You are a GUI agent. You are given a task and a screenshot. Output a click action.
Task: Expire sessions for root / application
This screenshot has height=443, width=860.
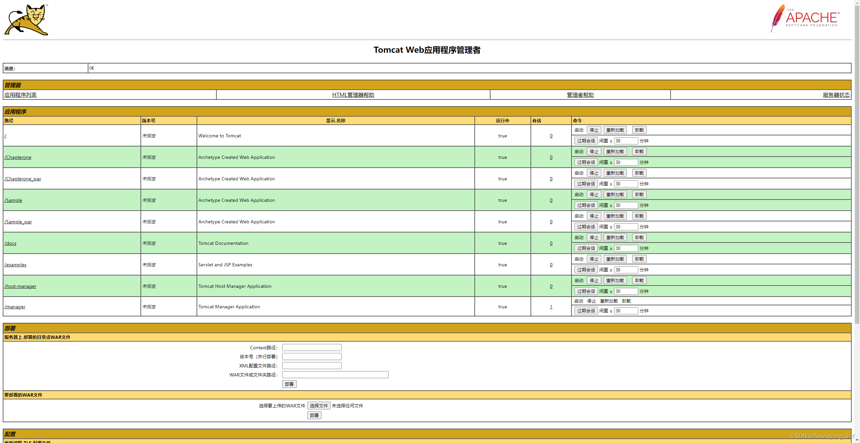tap(586, 141)
